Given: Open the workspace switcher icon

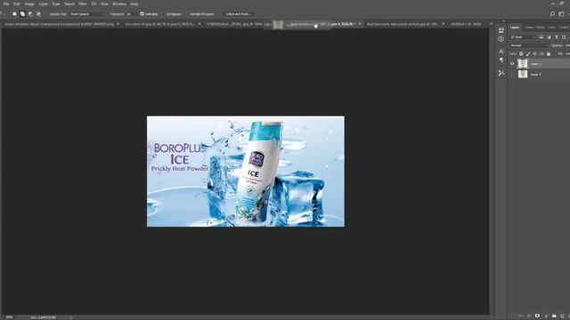Looking at the screenshot, I should click(562, 14).
